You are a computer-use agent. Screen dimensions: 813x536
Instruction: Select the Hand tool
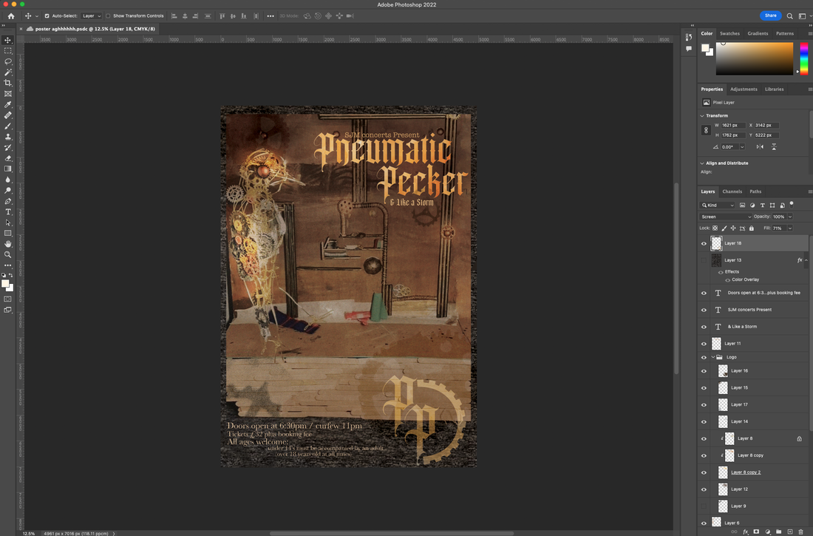pos(8,244)
